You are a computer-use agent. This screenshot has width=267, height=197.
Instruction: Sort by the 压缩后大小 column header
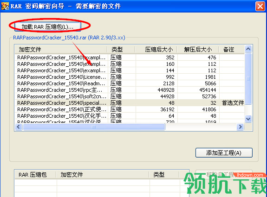tap(156, 50)
